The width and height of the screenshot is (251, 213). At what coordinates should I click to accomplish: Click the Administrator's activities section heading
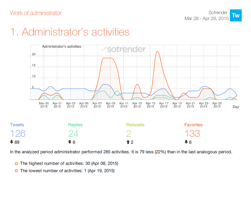coord(70,32)
